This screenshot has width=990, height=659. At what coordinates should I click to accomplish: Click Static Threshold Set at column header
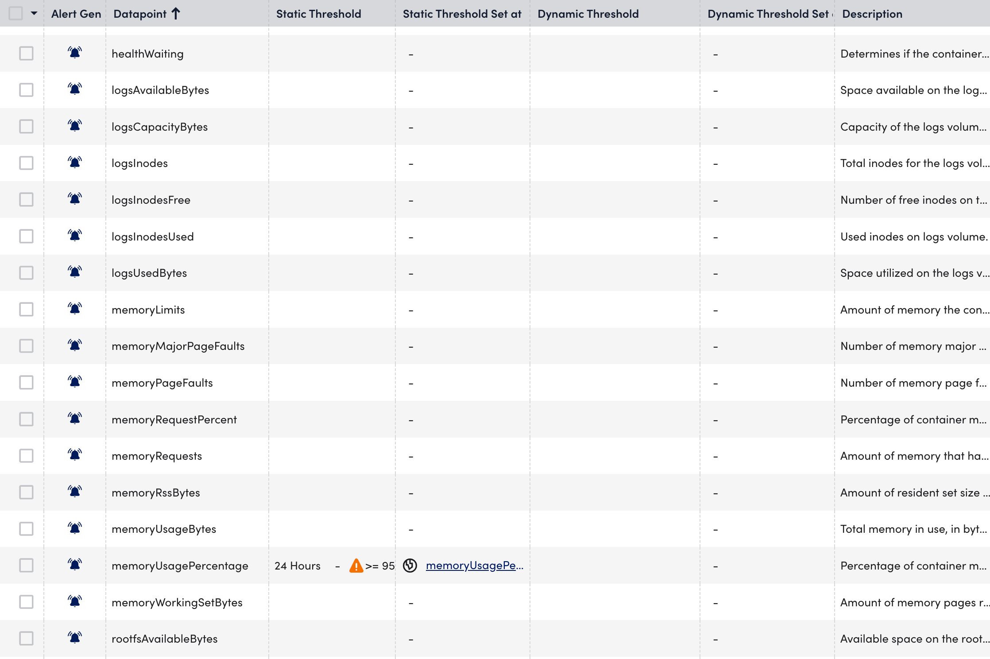(x=462, y=14)
